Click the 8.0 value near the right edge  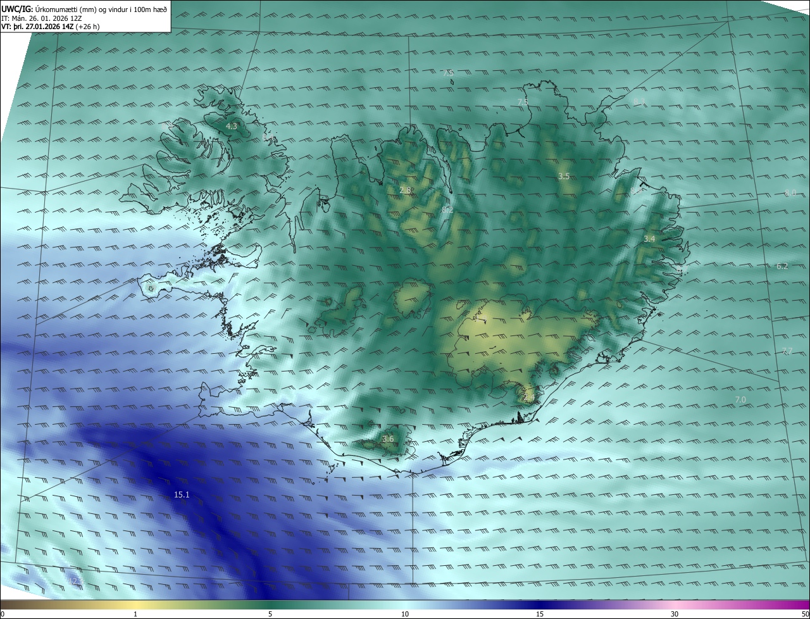point(790,192)
